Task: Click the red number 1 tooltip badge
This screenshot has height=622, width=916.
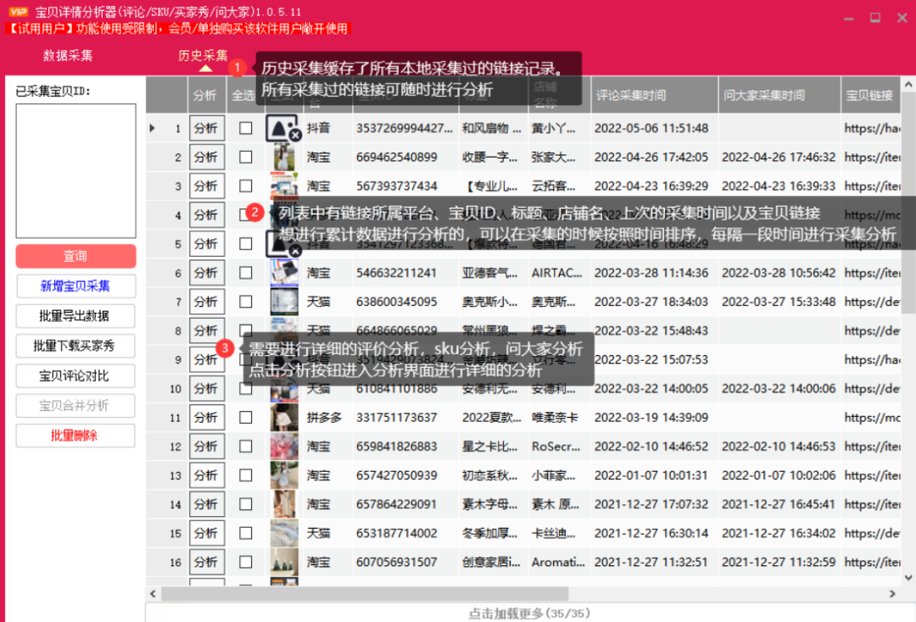Action: (238, 67)
